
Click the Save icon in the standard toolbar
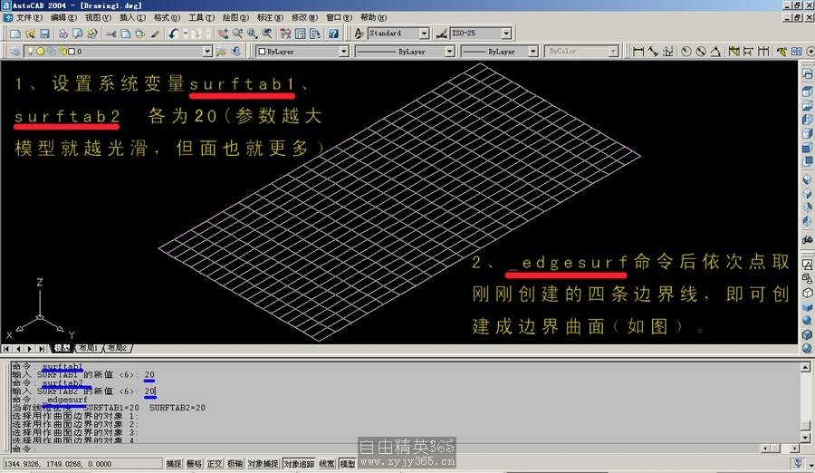click(x=44, y=34)
